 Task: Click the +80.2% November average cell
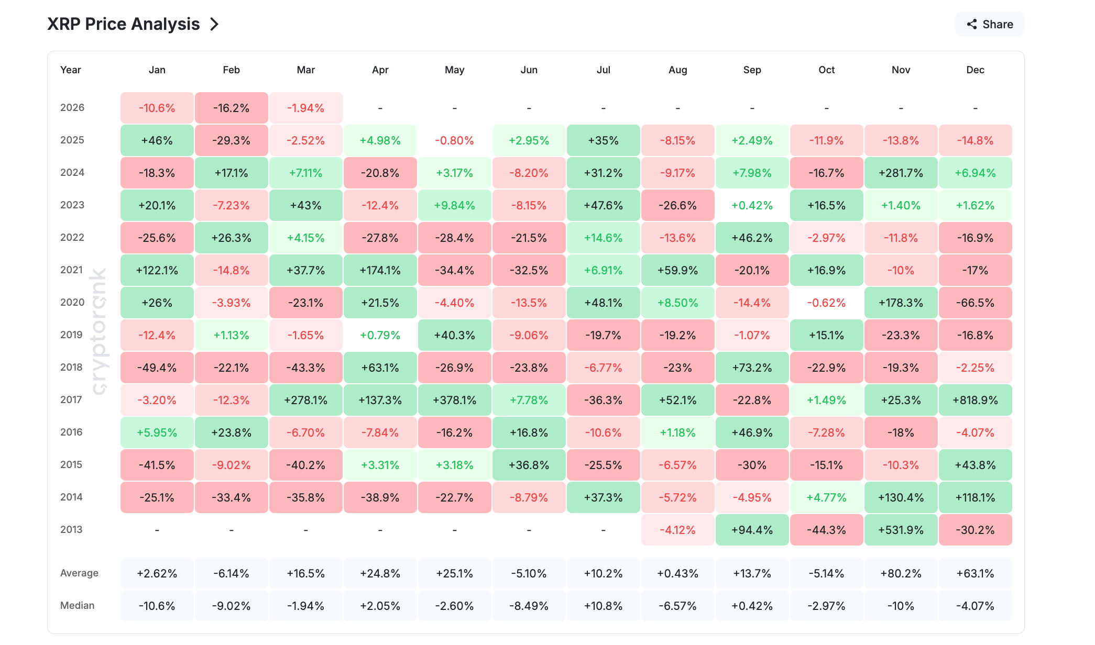(x=901, y=573)
